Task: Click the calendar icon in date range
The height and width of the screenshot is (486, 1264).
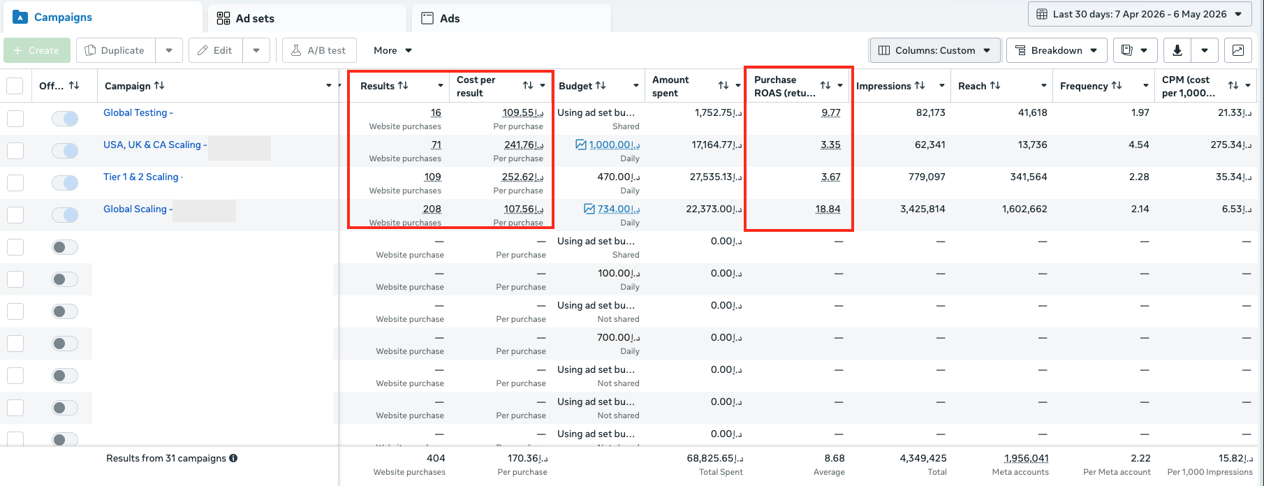Action: coord(1041,14)
